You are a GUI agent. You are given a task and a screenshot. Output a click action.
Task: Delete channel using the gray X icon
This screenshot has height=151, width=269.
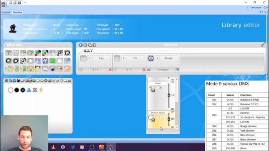pos(85,45)
